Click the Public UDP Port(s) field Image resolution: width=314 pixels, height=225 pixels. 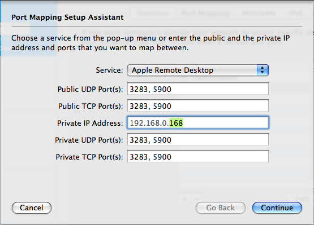click(x=198, y=89)
